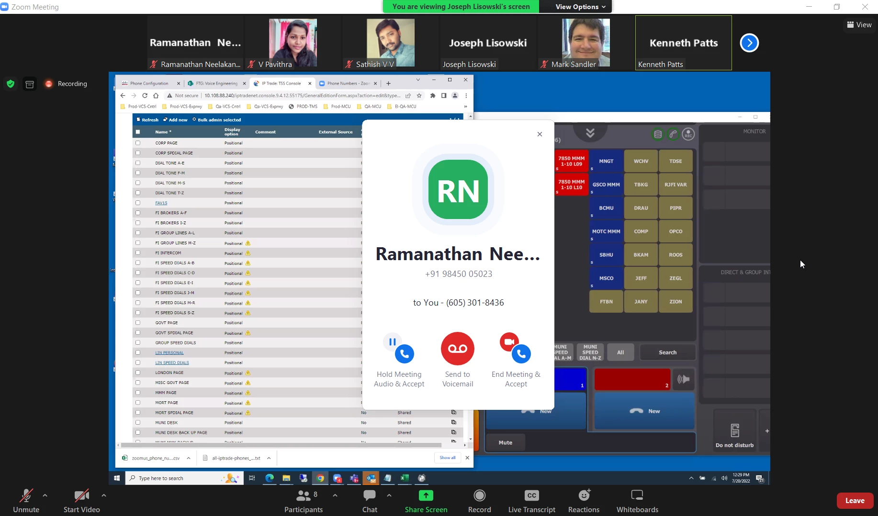This screenshot has width=878, height=516.
Task: Click the red 7850 MMM 1-10 L09 key
Action: tap(571, 161)
